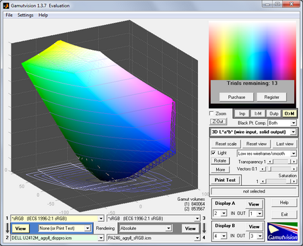Open profile 1 sRGB dropdown
The image size is (303, 246).
pos(57,218)
